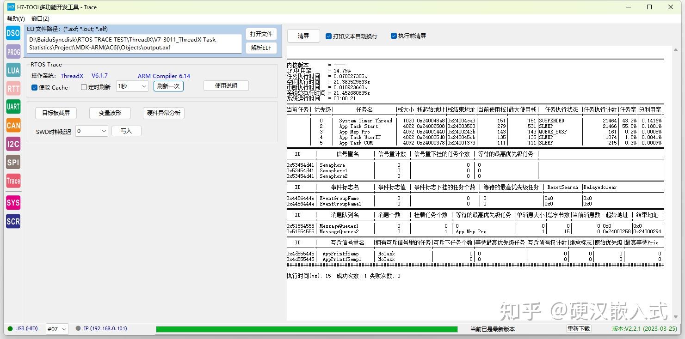Open the #07 device number dropdown
This screenshot has width=685, height=339.
[x=57, y=329]
